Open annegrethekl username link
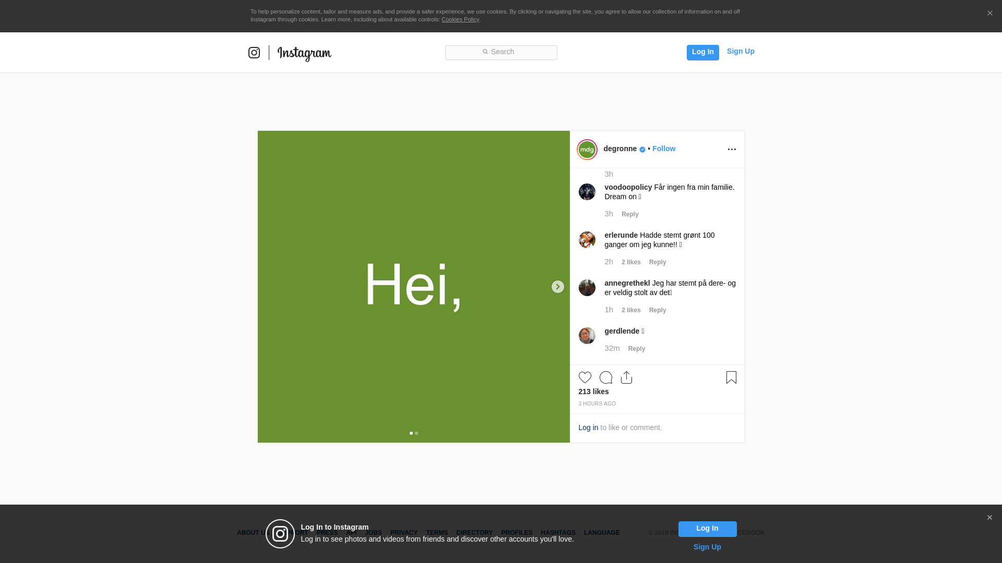Image resolution: width=1002 pixels, height=563 pixels. click(627, 283)
